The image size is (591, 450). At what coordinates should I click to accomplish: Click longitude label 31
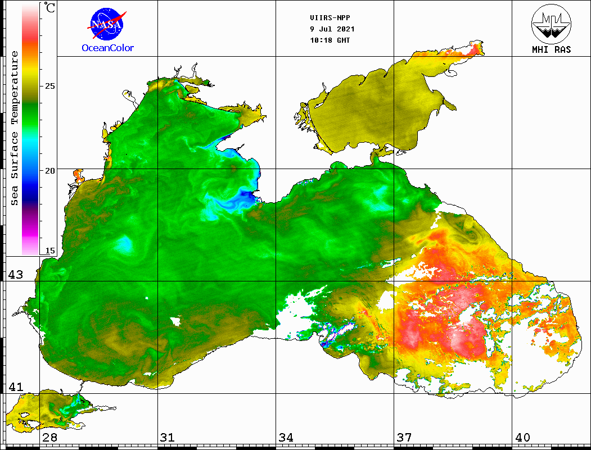pyautogui.click(x=168, y=437)
